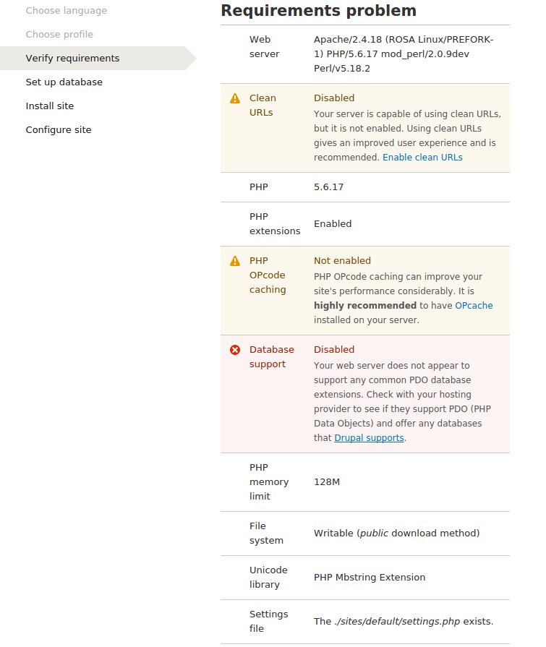This screenshot has height=647, width=546.
Task: Click the Configure site step
Action: point(59,130)
